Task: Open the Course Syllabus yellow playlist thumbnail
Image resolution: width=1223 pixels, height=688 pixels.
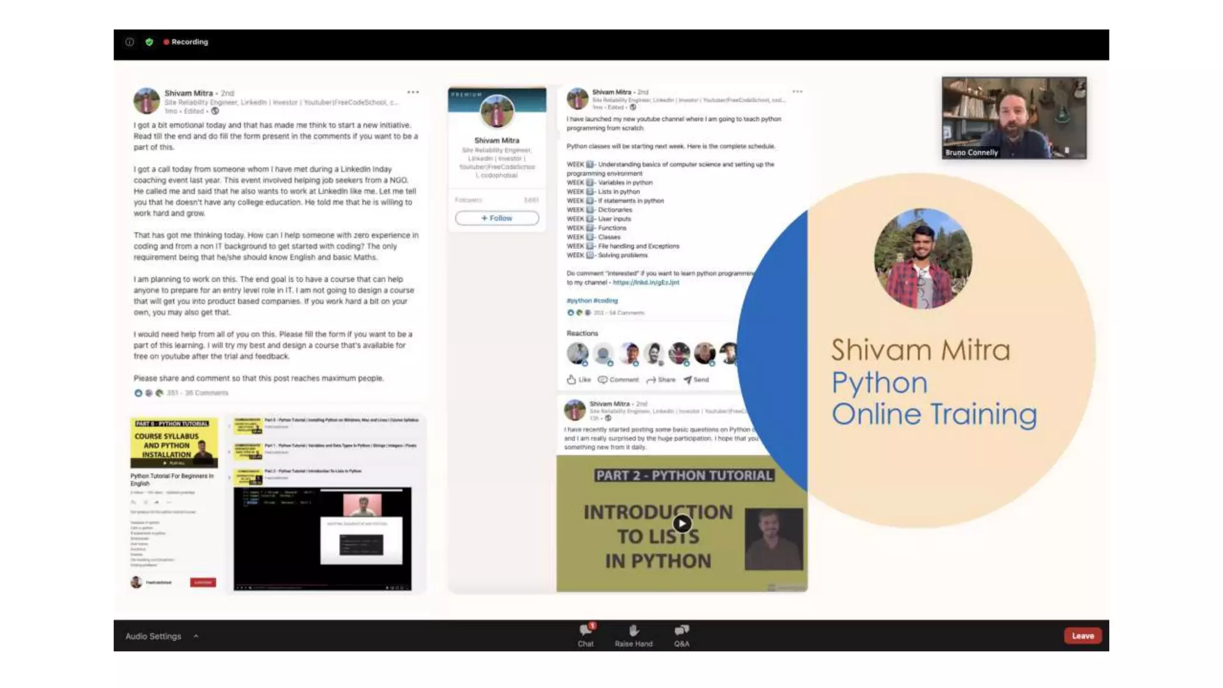Action: (174, 443)
